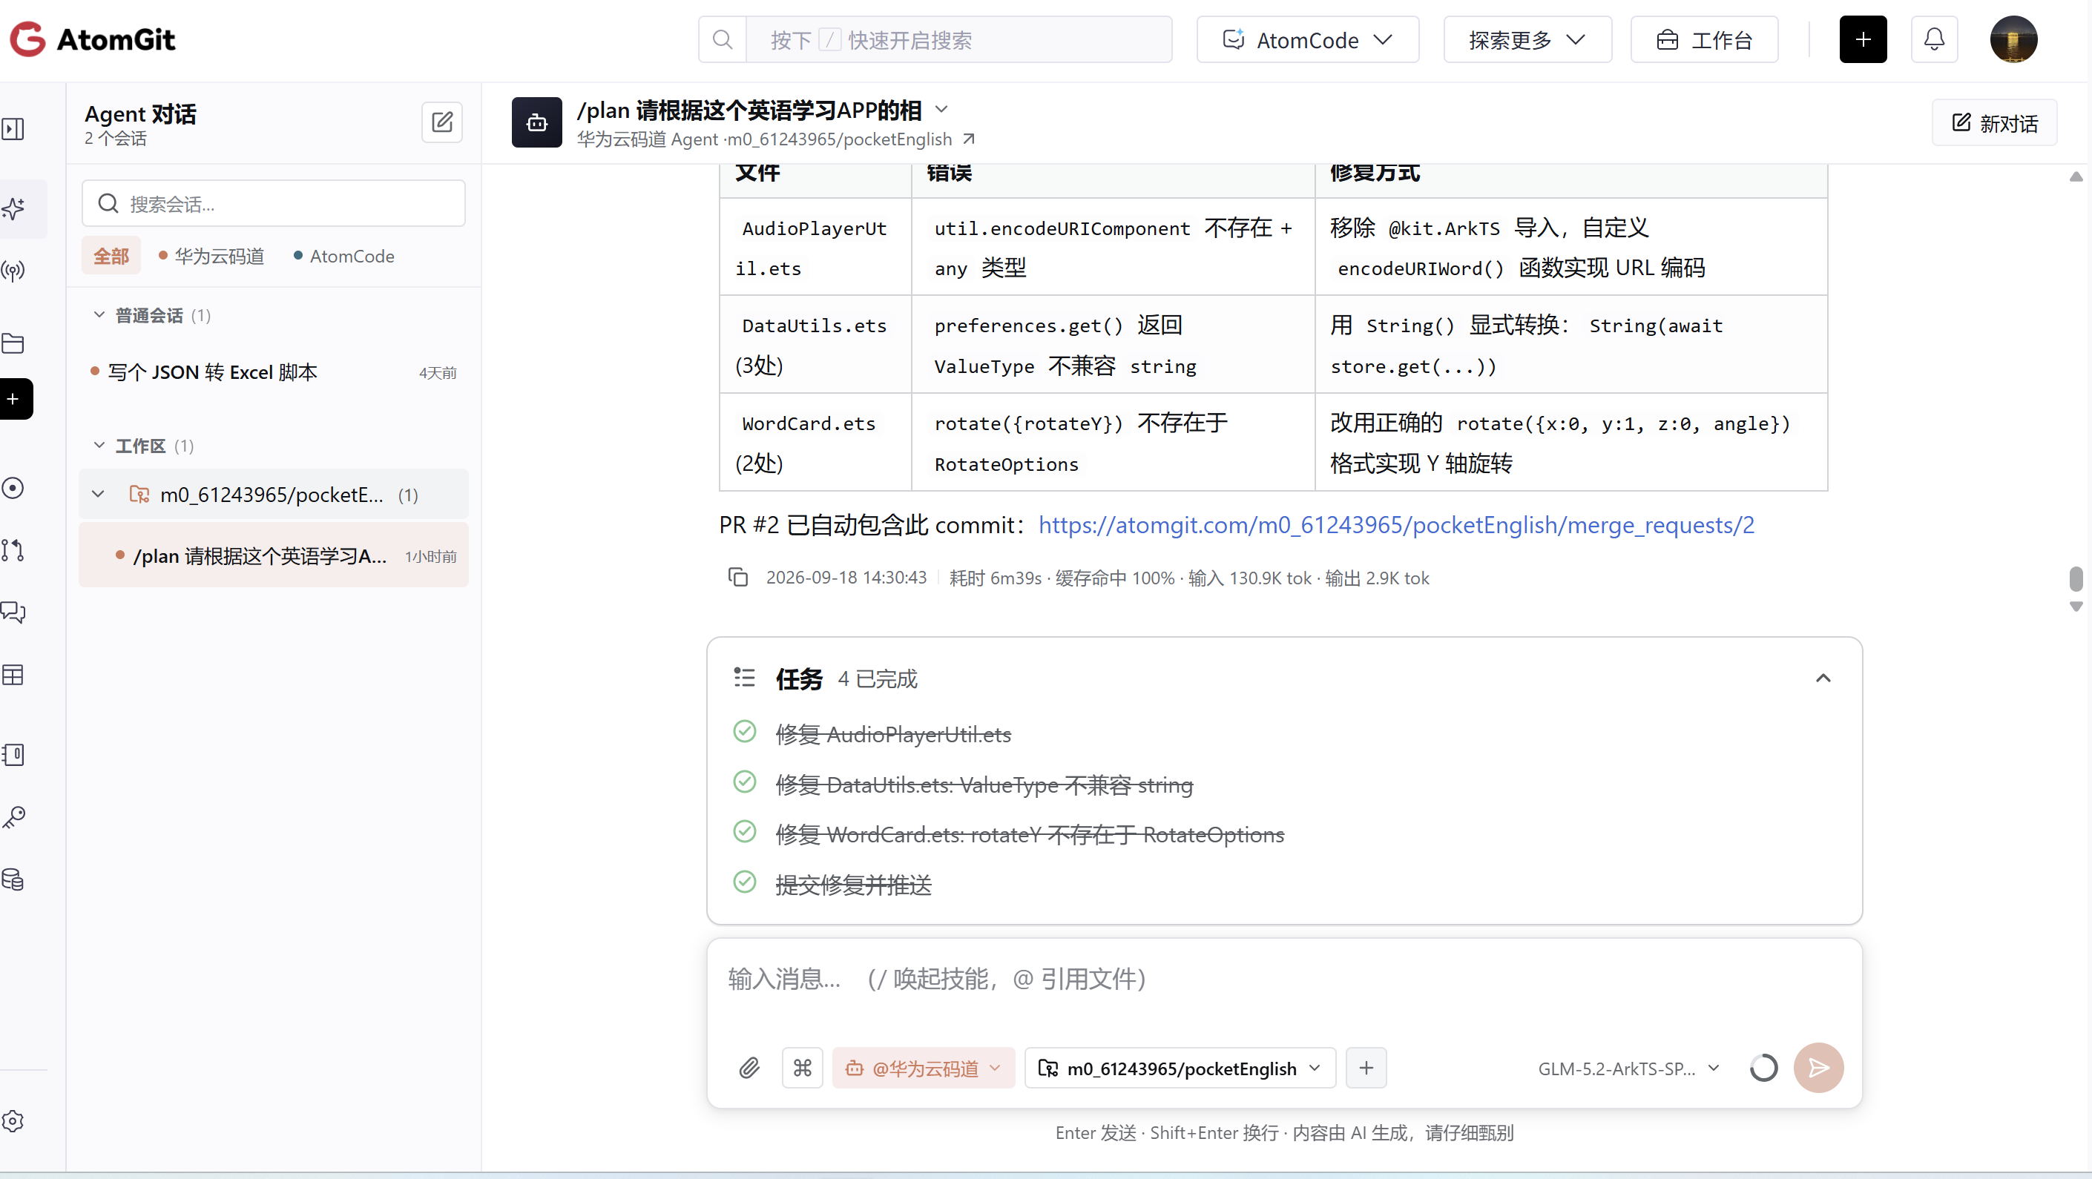Click the WordCard.ets table cell
The width and height of the screenshot is (2092, 1179).
(x=815, y=442)
